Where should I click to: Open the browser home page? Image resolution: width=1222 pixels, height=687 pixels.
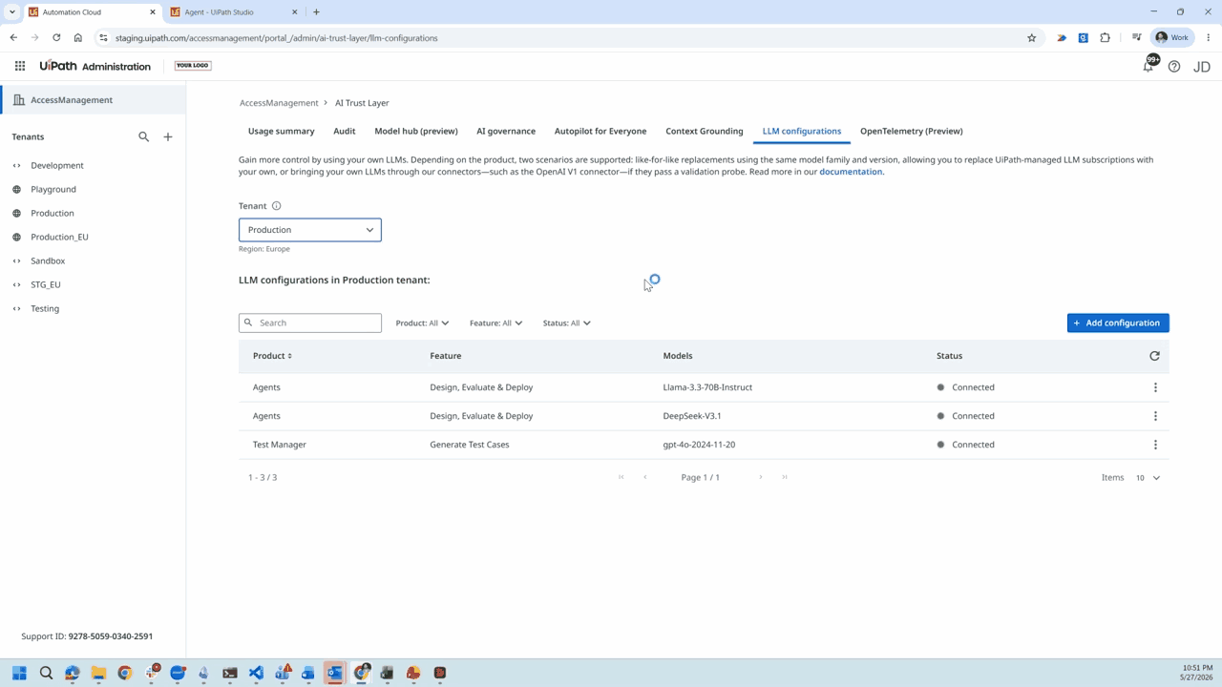[78, 38]
